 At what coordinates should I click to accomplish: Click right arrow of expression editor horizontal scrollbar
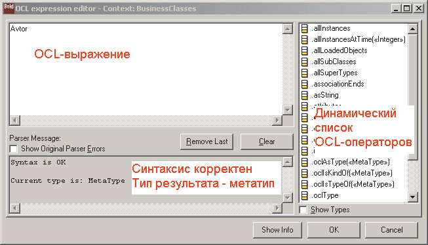[x=277, y=121]
